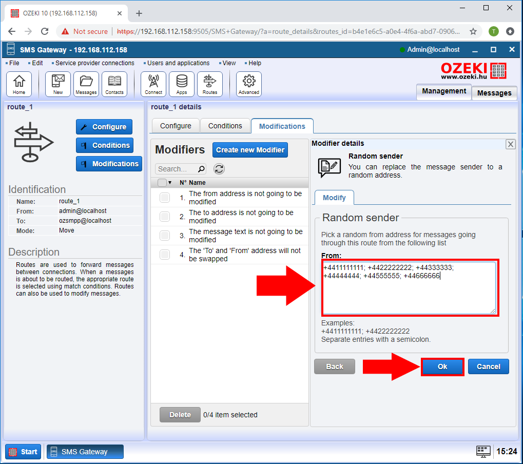Open the Home toolbar icon
Viewport: 523px width, 464px height.
pyautogui.click(x=19, y=84)
